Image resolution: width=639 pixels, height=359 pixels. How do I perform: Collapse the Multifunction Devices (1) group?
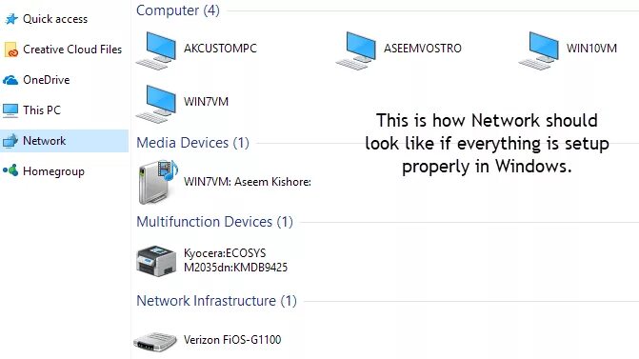215,222
